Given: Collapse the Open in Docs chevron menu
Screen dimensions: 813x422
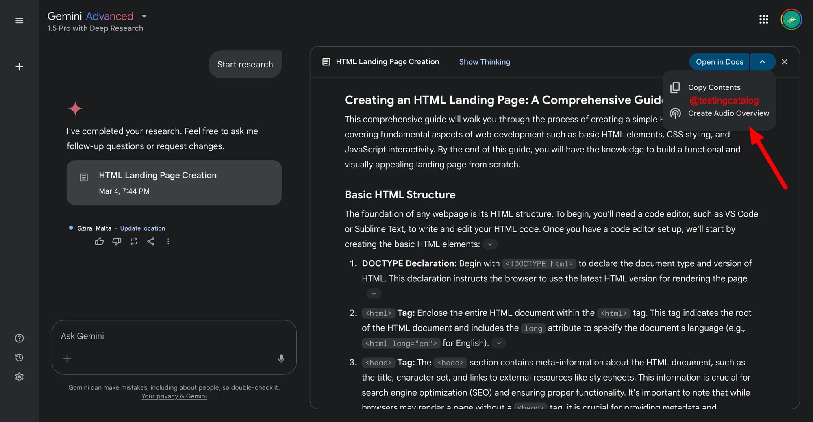Looking at the screenshot, I should [x=763, y=62].
